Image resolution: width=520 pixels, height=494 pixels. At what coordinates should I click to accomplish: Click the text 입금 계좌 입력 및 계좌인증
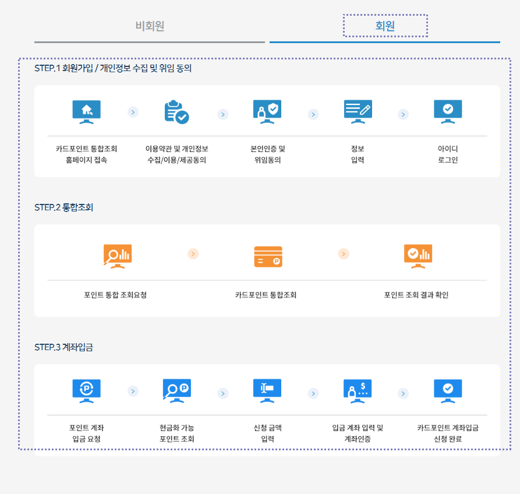point(358,433)
